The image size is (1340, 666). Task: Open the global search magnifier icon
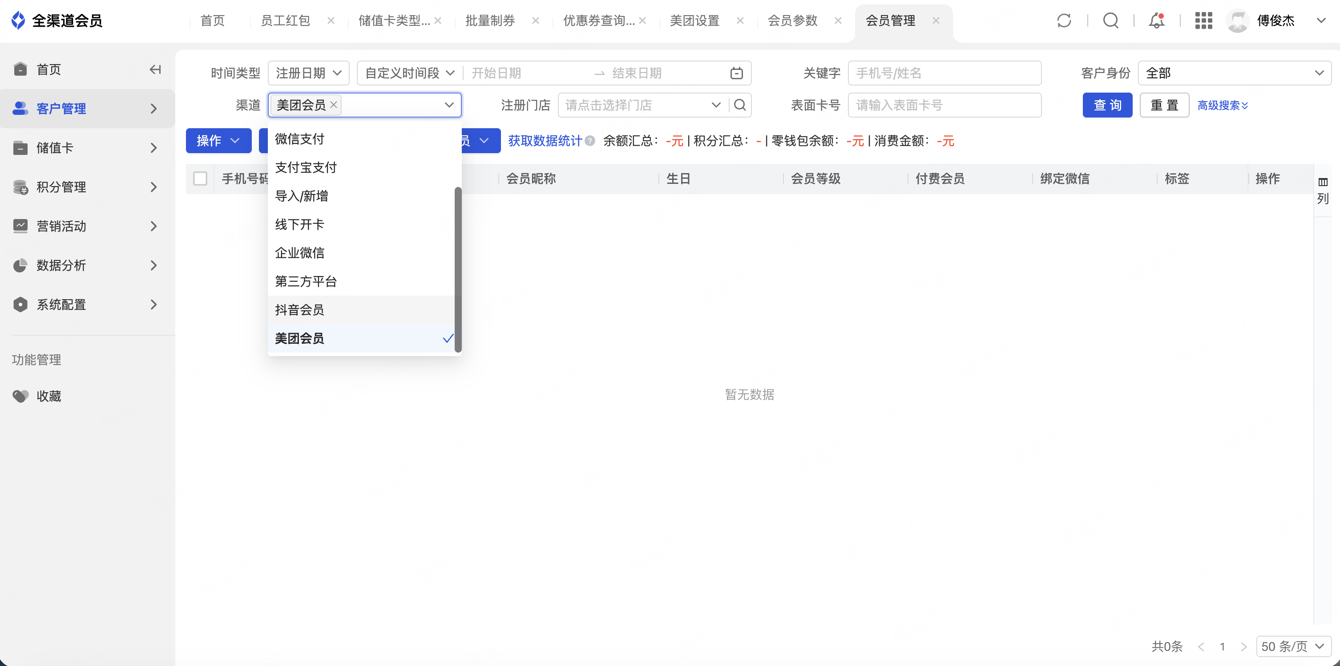click(1110, 21)
